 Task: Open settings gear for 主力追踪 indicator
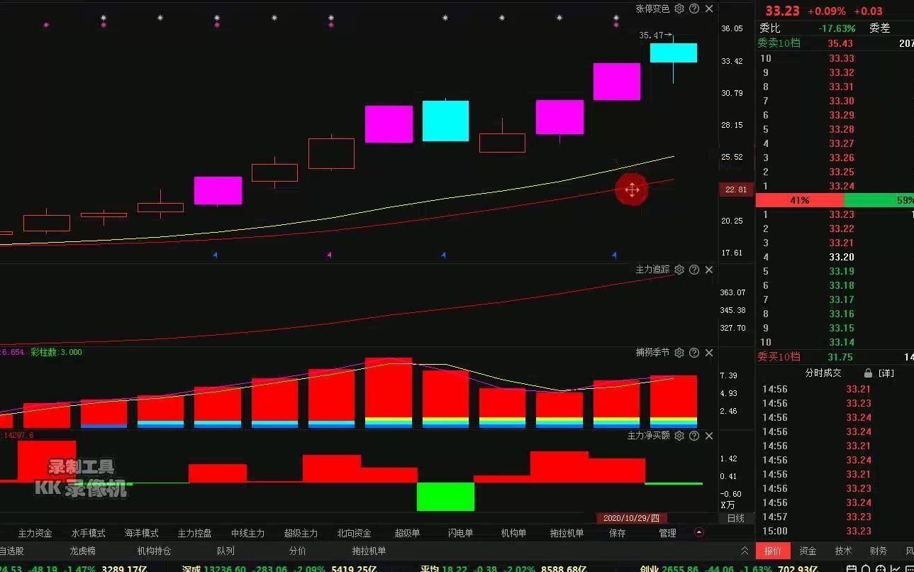pos(679,270)
